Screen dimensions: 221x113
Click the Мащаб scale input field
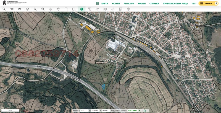tap(83, 111)
